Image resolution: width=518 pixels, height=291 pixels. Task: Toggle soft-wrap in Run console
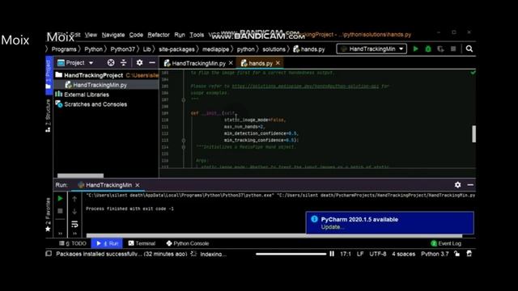click(74, 225)
